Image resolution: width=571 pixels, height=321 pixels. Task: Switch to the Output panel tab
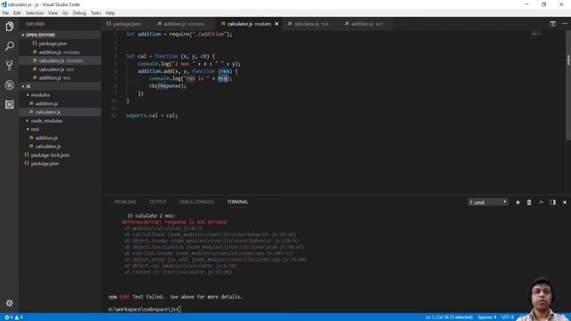click(x=158, y=202)
